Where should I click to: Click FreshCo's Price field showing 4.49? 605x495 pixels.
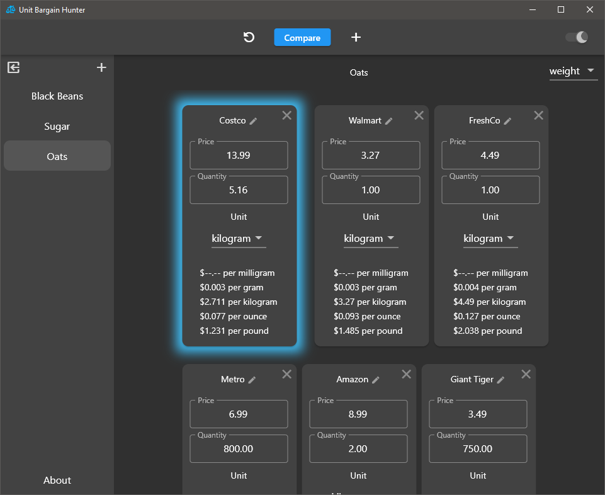(490, 155)
